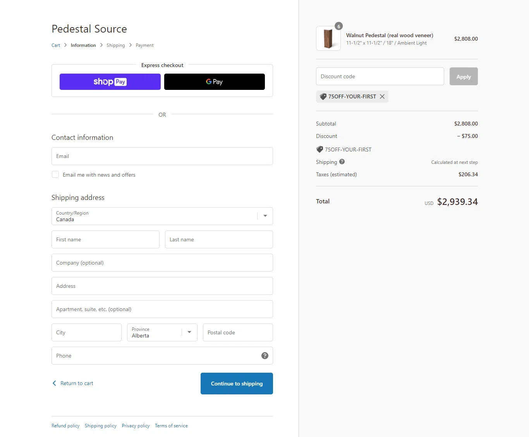The image size is (529, 437).
Task: Open the Country/Region dropdown
Action: coord(162,216)
